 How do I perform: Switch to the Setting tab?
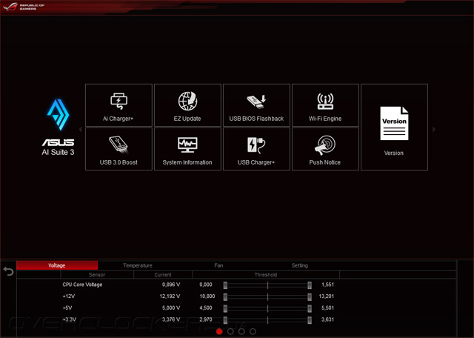tap(299, 265)
